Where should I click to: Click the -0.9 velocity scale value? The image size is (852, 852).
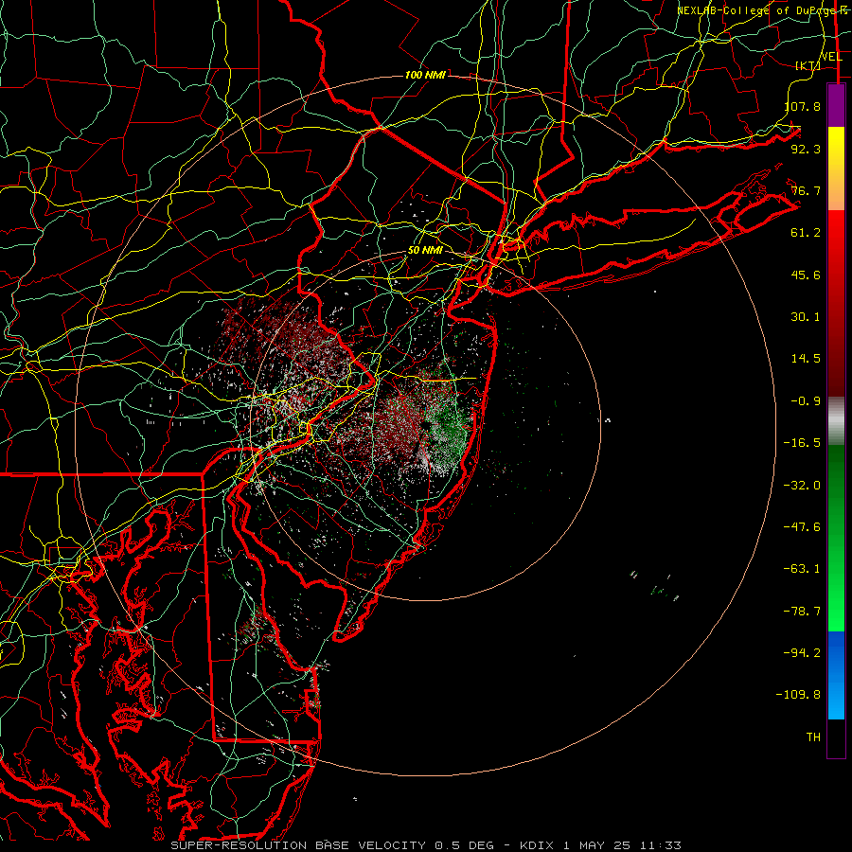pos(806,401)
